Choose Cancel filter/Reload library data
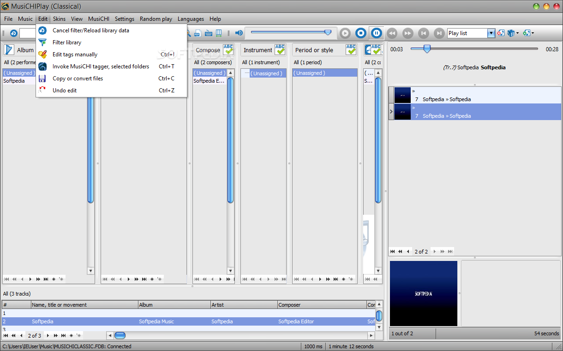Image resolution: width=563 pixels, height=351 pixels. coord(111,30)
